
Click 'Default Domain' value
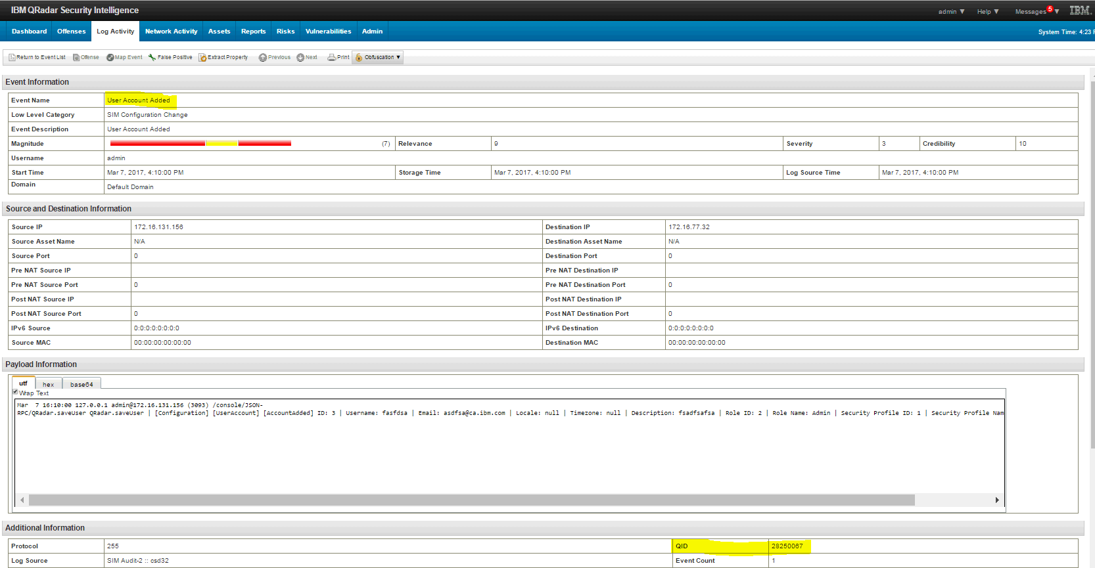tap(130, 187)
